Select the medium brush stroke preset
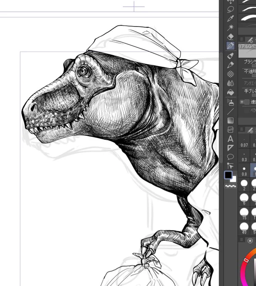Screen dimensions: 256x286 click(x=247, y=8)
